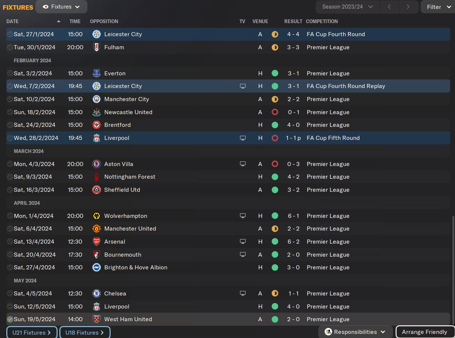Toggle the green checkmark on the West Ham fixture

10,319
